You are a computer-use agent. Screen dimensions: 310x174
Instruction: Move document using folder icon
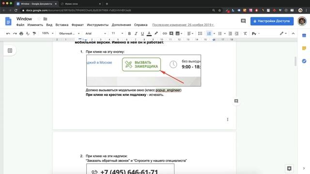point(45,19)
